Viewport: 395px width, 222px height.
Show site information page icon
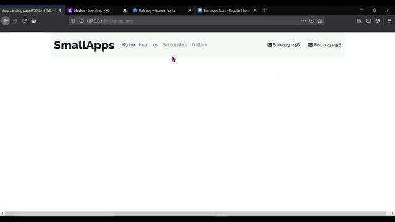(x=81, y=21)
